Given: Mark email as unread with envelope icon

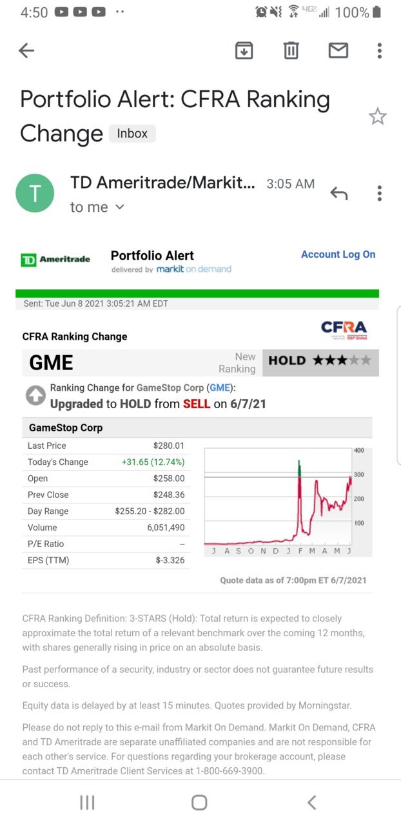Looking at the screenshot, I should pyautogui.click(x=338, y=50).
